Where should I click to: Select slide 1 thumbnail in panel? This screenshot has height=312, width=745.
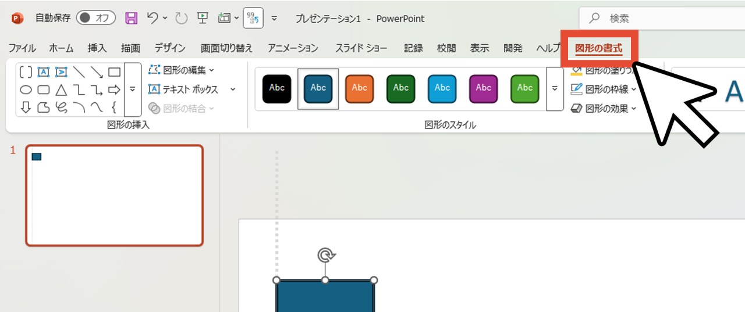pos(115,195)
